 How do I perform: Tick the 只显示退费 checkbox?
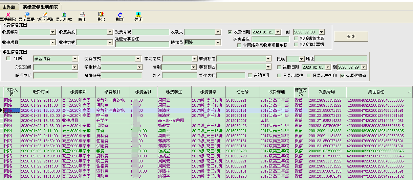(x=279, y=76)
